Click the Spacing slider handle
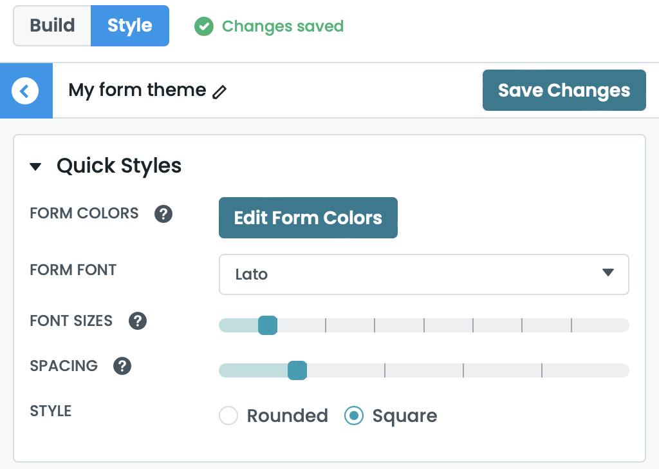This screenshot has height=469, width=659. pos(297,370)
